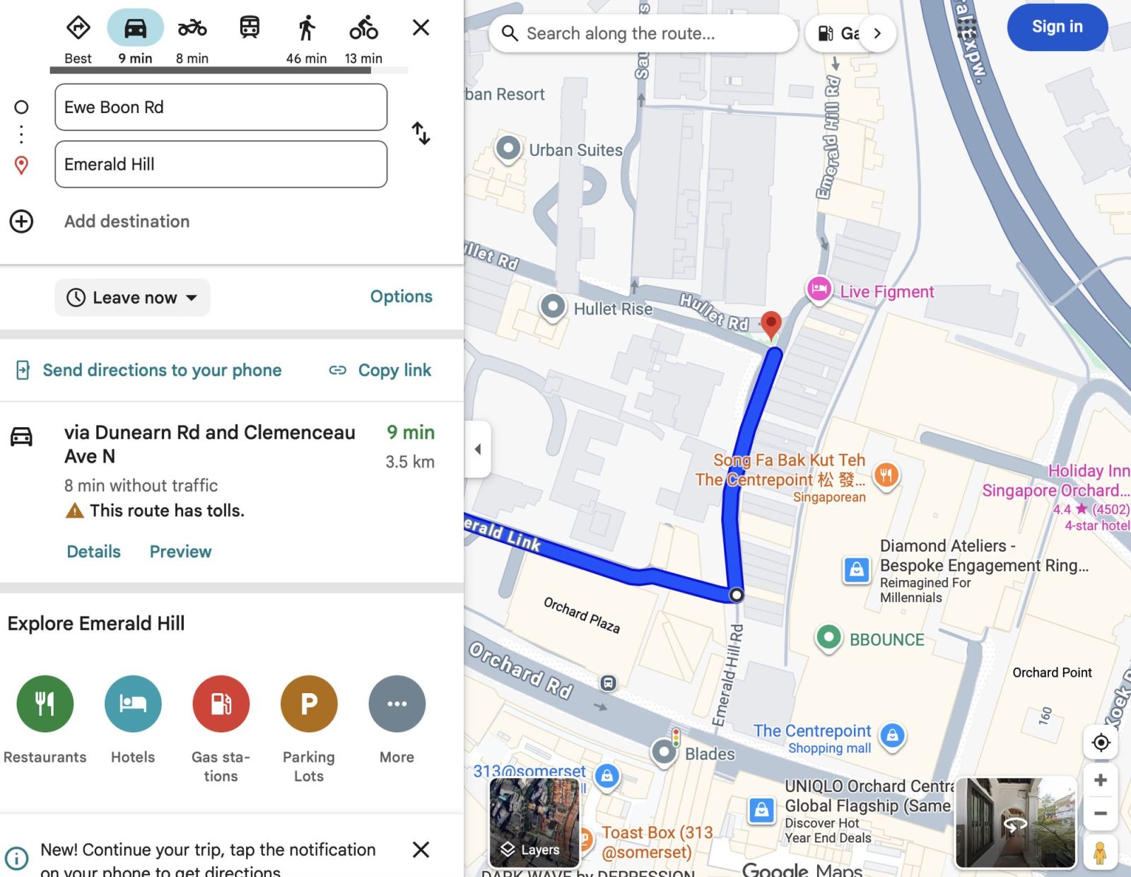Click the Add destination plus icon
The image size is (1131, 877).
(x=21, y=221)
